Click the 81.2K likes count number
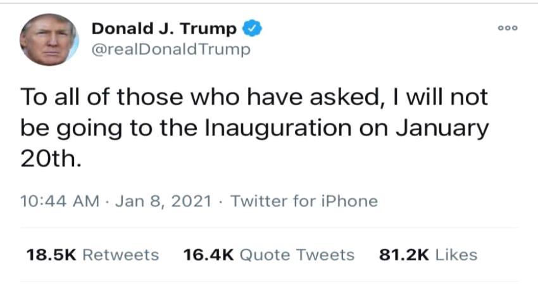The height and width of the screenshot is (285, 538). click(404, 255)
